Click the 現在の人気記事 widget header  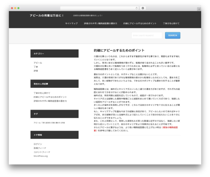pyautogui.click(x=55, y=84)
